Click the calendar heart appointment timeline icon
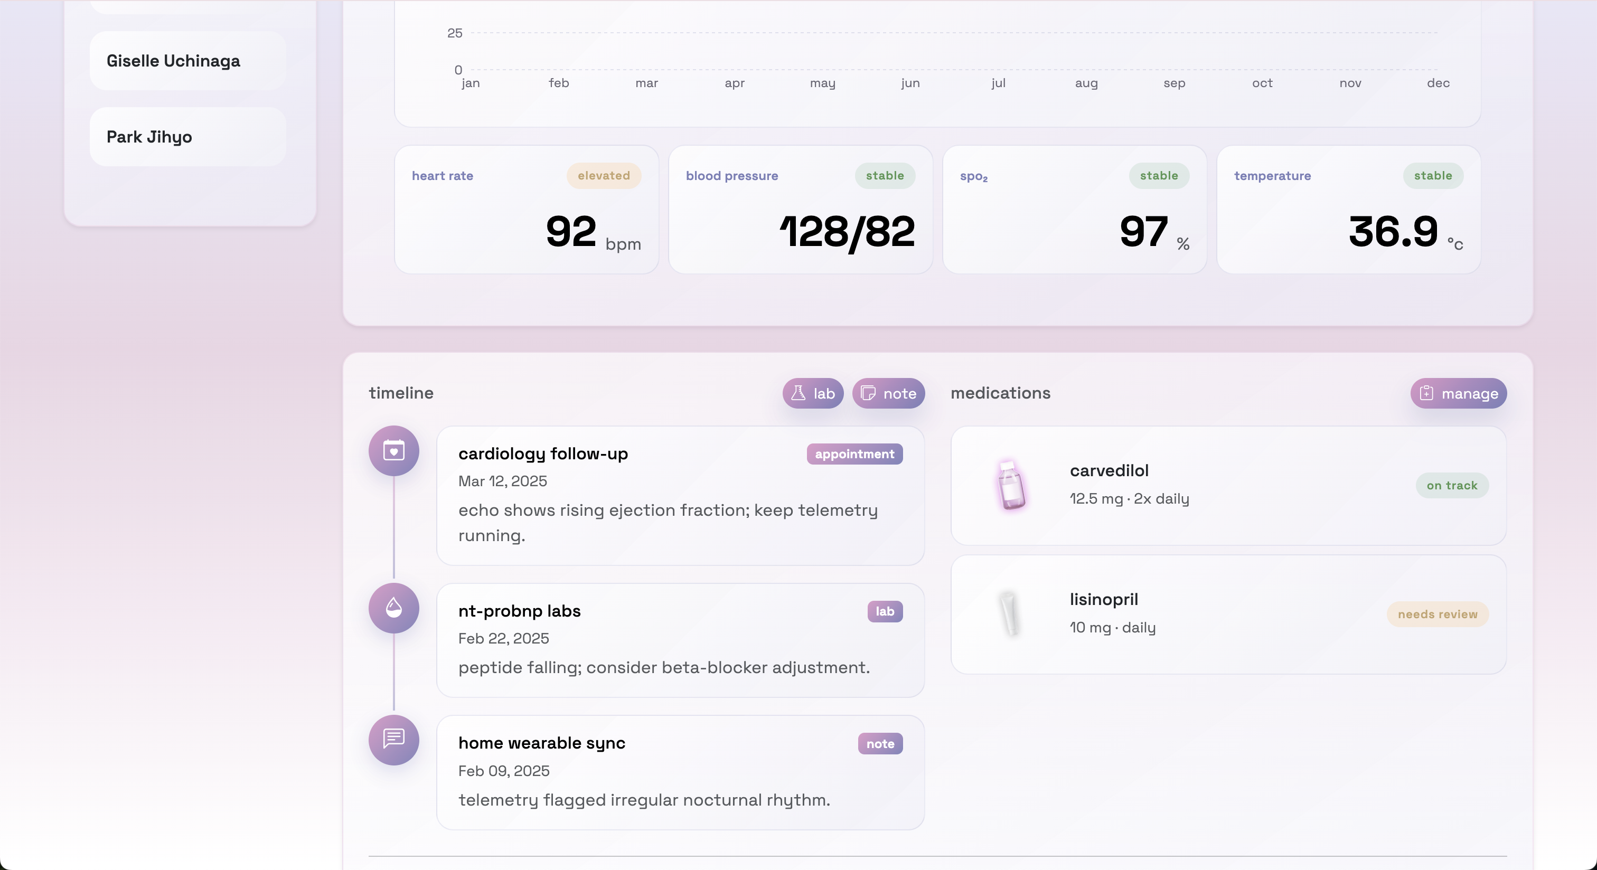The width and height of the screenshot is (1597, 870). [x=393, y=450]
